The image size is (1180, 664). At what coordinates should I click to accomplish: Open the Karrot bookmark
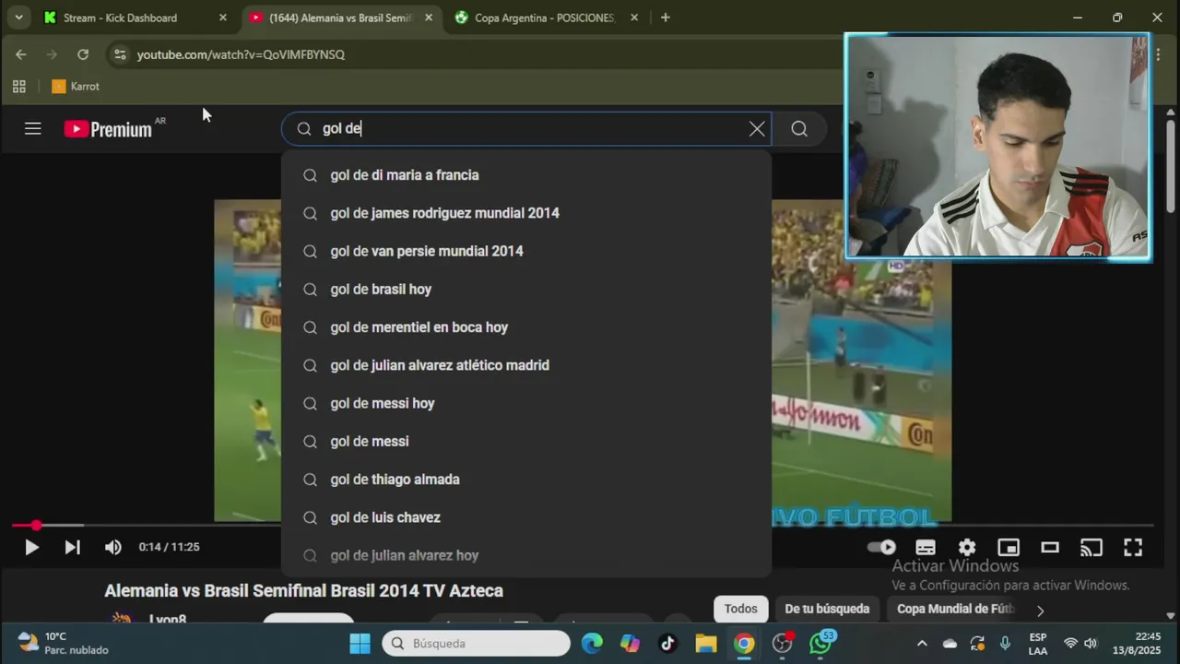pos(76,87)
